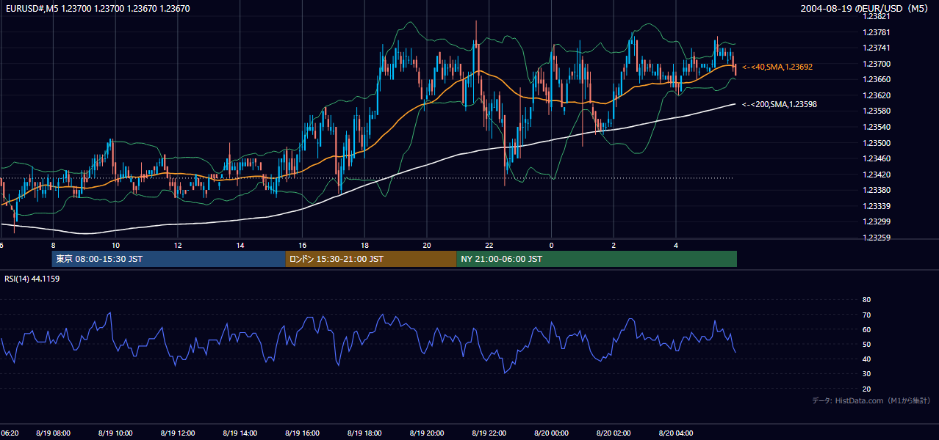The height and width of the screenshot is (440, 939).
Task: Click hour label 22 under the price chart
Action: [489, 245]
